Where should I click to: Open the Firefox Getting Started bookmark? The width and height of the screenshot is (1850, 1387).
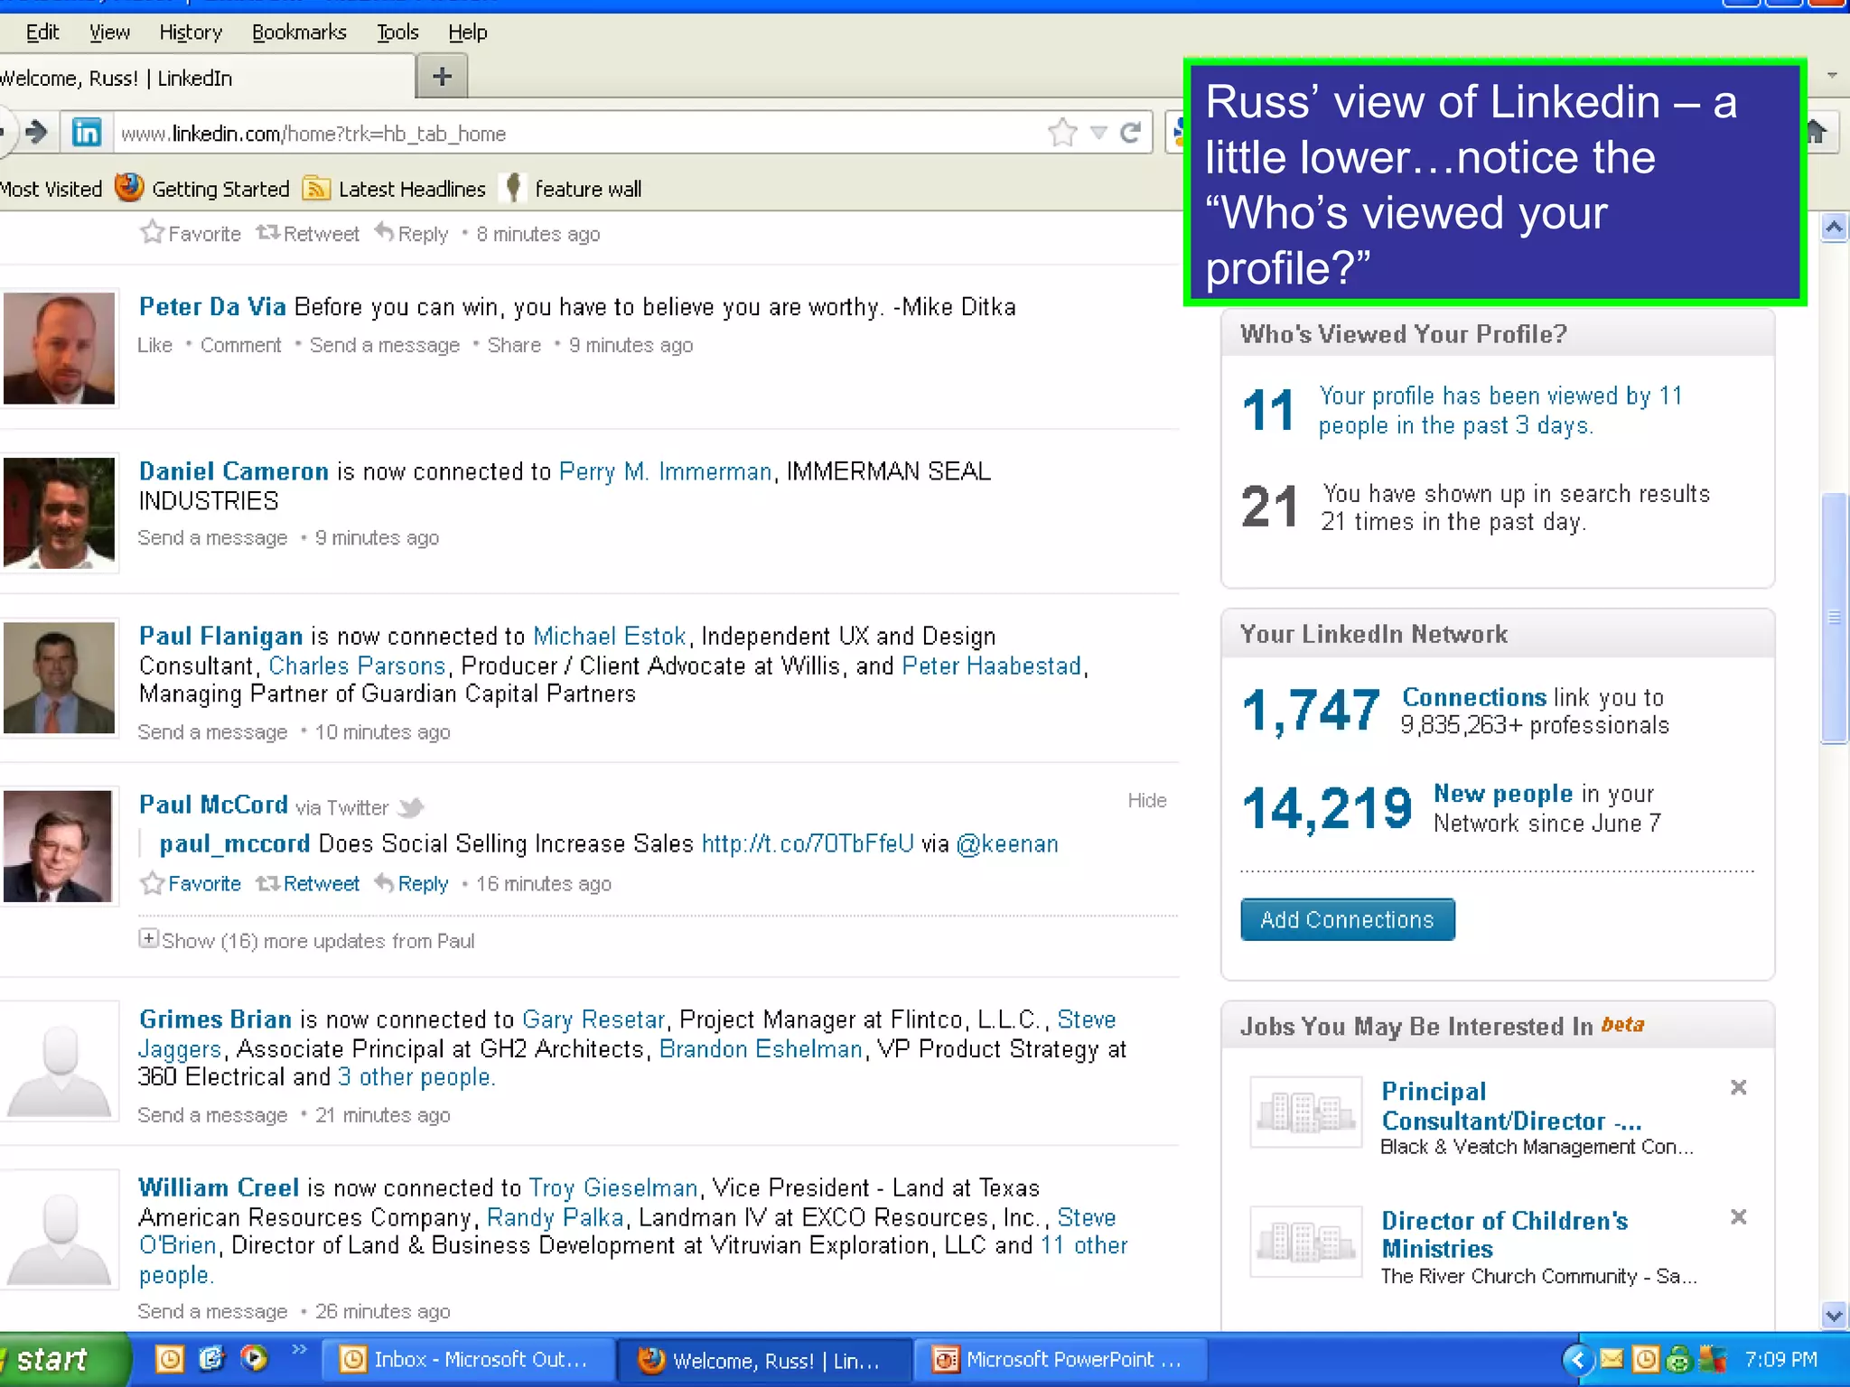click(203, 188)
